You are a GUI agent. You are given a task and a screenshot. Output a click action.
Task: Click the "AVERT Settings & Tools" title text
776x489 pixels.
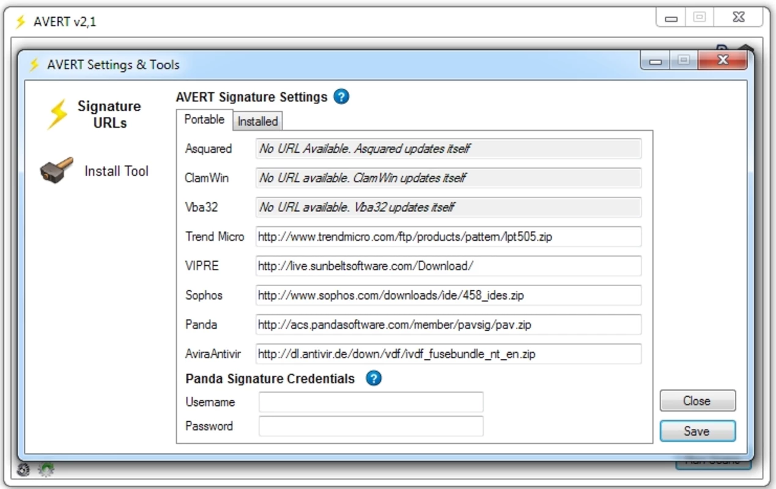[113, 65]
